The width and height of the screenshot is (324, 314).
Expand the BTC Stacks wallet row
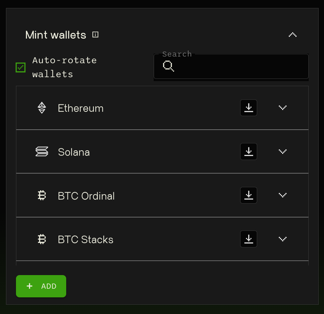pyautogui.click(x=282, y=239)
